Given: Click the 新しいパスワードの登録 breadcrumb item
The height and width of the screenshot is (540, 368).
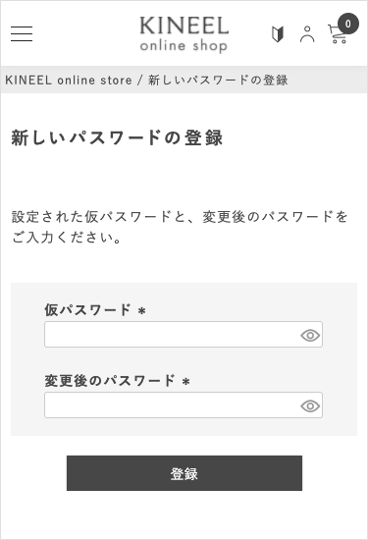Looking at the screenshot, I should [218, 81].
